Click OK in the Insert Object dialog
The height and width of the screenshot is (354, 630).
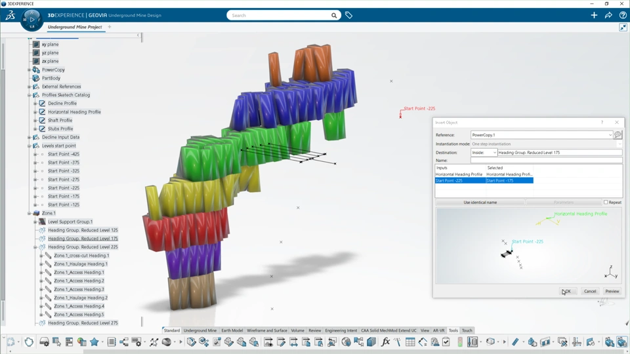[x=567, y=291]
